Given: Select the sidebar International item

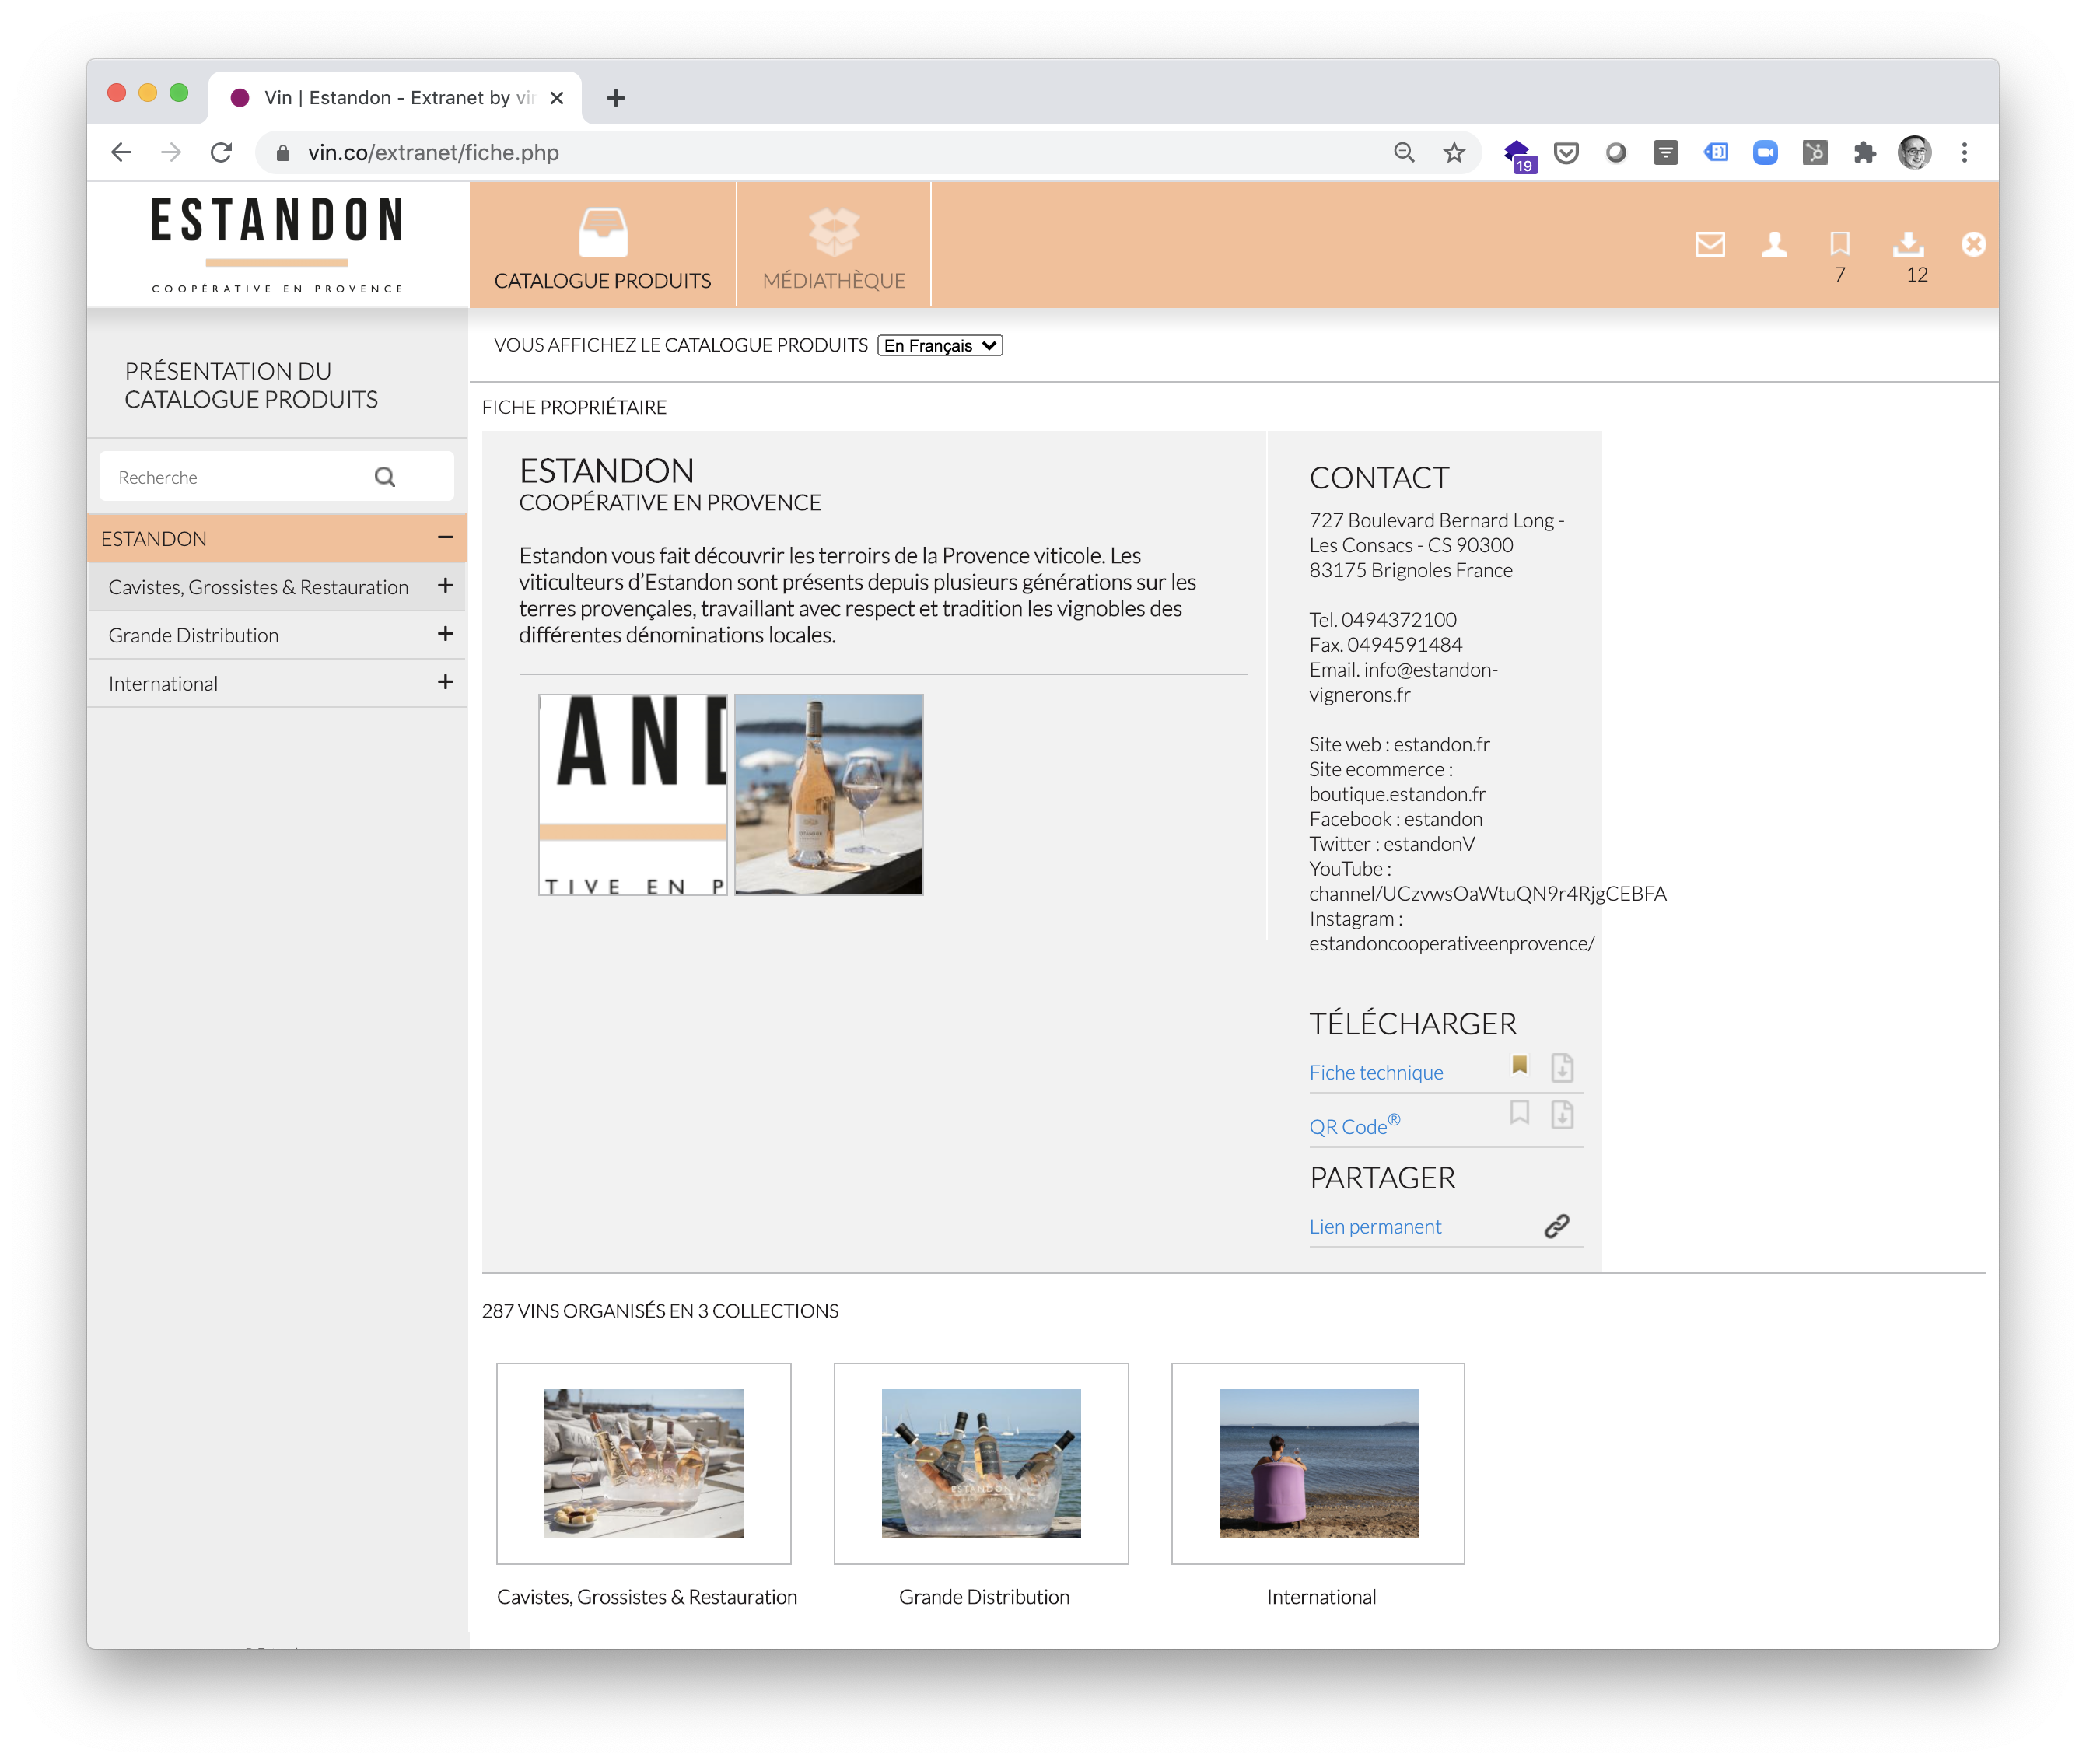Looking at the screenshot, I should click(163, 683).
